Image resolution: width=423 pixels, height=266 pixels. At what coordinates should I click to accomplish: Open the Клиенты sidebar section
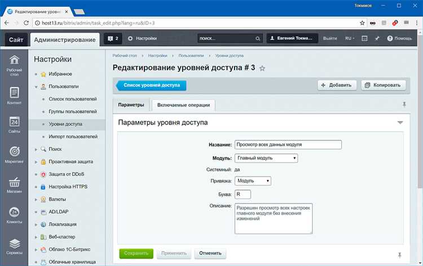coord(14,215)
